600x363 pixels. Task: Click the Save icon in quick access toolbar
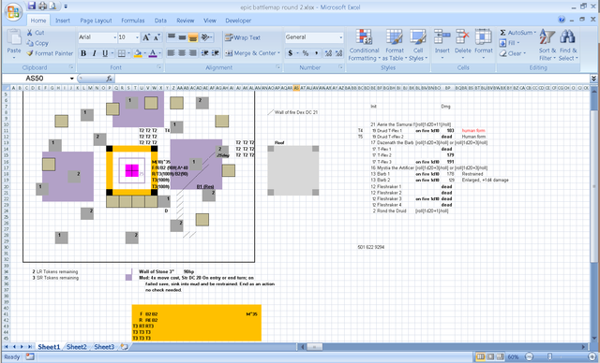[32, 6]
